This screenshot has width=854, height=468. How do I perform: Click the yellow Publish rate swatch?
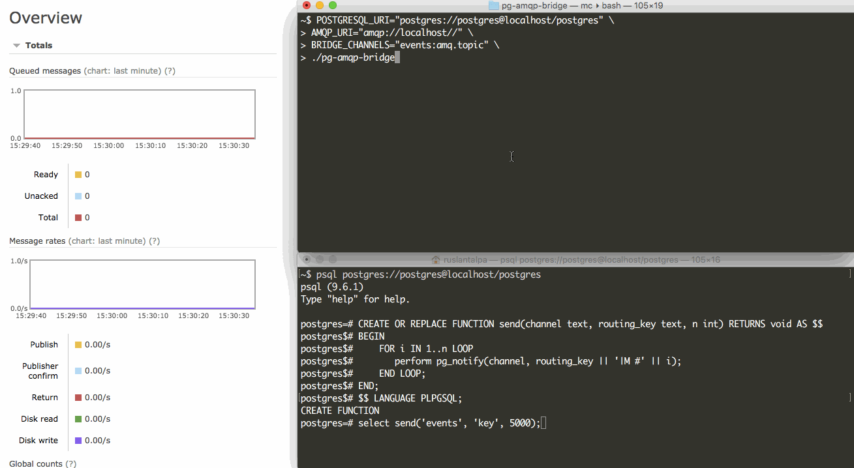[78, 345]
